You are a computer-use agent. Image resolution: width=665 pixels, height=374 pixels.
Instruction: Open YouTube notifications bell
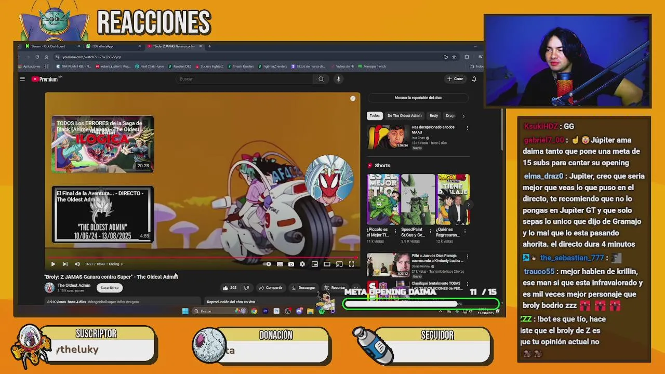click(x=474, y=79)
